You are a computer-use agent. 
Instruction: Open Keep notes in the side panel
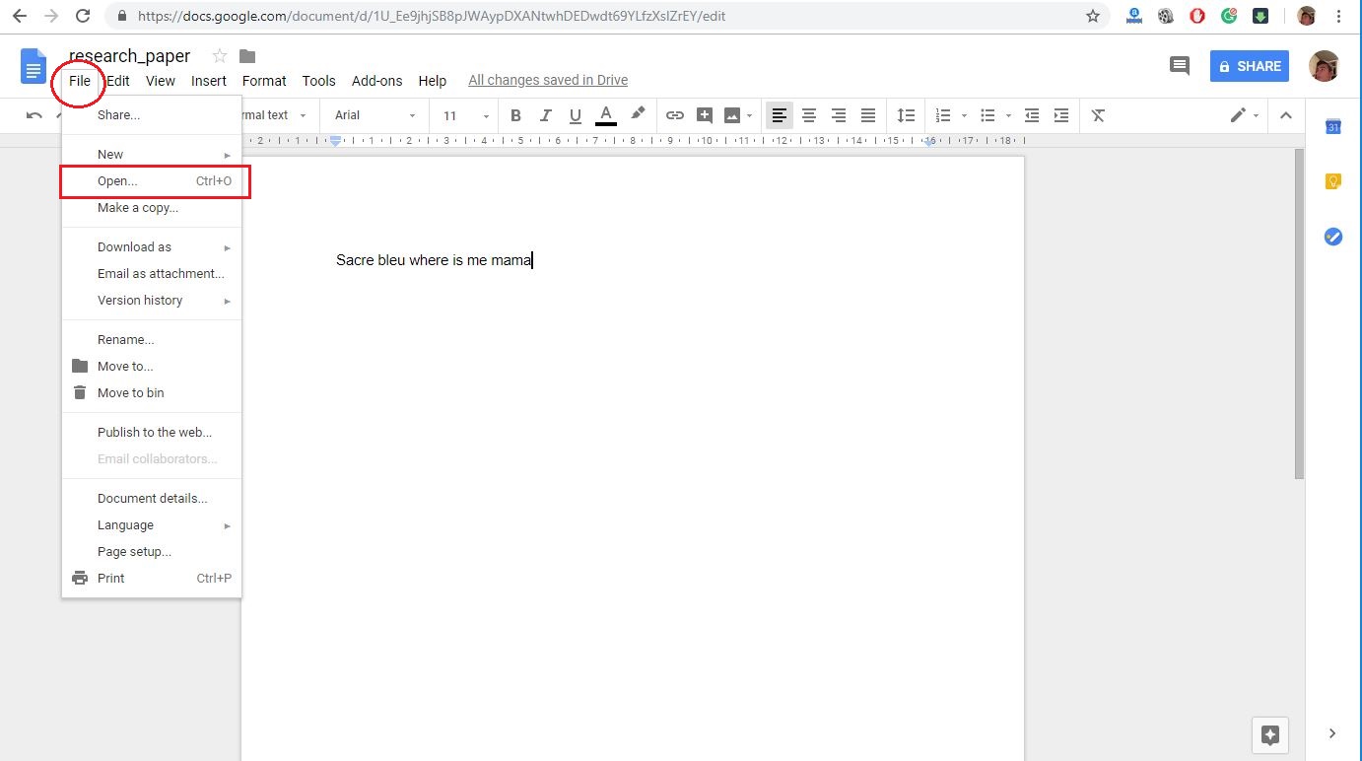[x=1333, y=181]
